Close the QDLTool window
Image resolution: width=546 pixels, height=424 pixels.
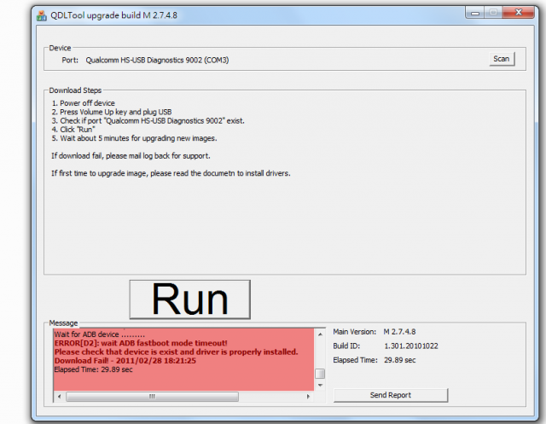click(519, 13)
